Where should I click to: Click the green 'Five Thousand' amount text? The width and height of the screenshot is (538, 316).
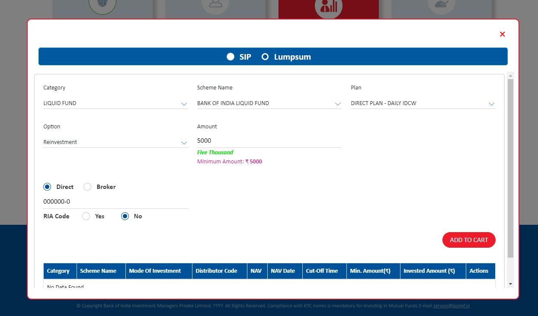215,152
